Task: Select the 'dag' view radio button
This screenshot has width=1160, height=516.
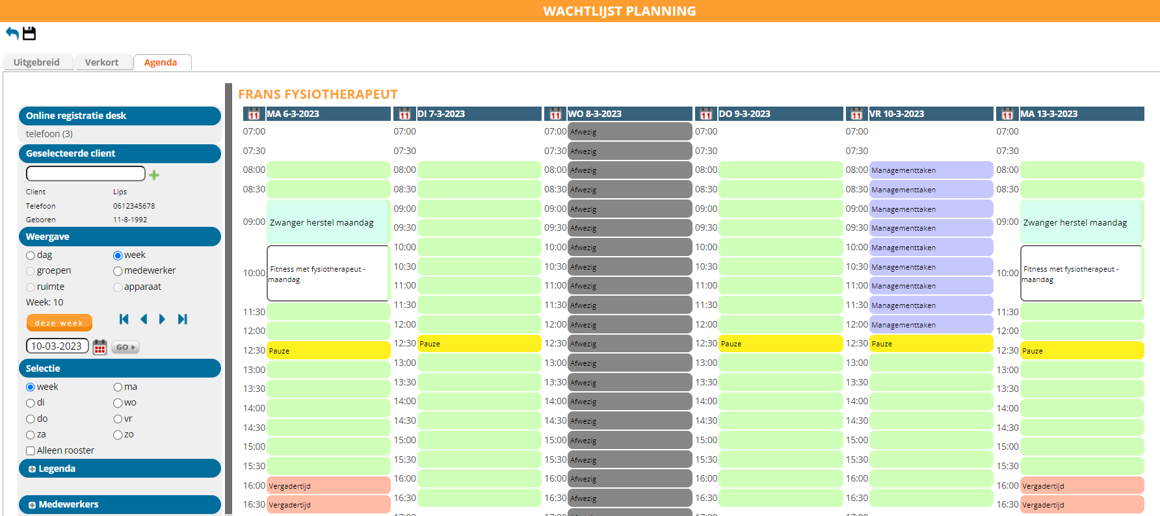Action: point(31,255)
